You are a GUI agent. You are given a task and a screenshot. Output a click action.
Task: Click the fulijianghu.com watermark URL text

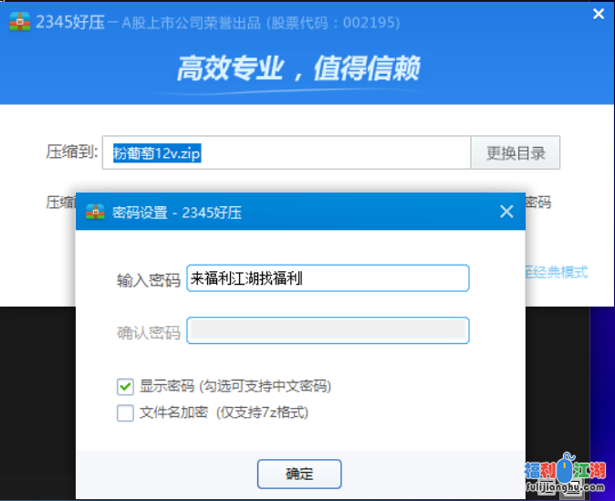pyautogui.click(x=564, y=490)
